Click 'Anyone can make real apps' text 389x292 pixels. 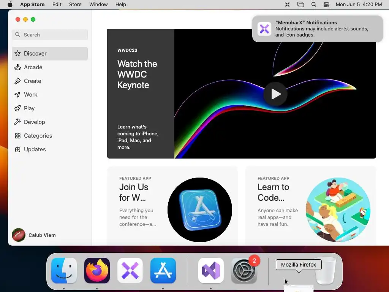pos(278,217)
